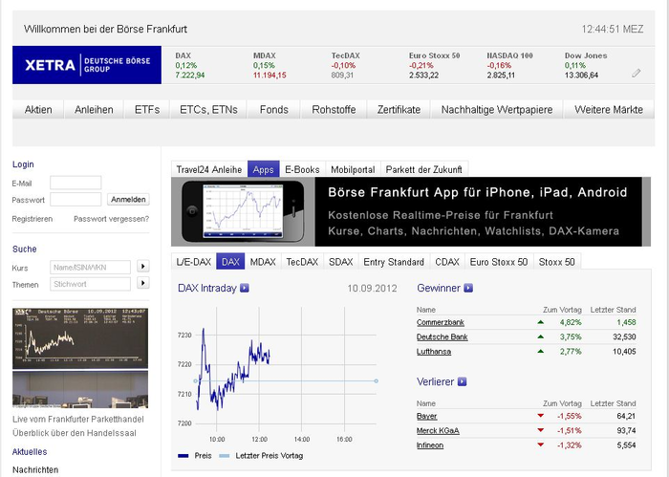The image size is (669, 477).
Task: Click the Gewinner heading
Action: point(439,288)
